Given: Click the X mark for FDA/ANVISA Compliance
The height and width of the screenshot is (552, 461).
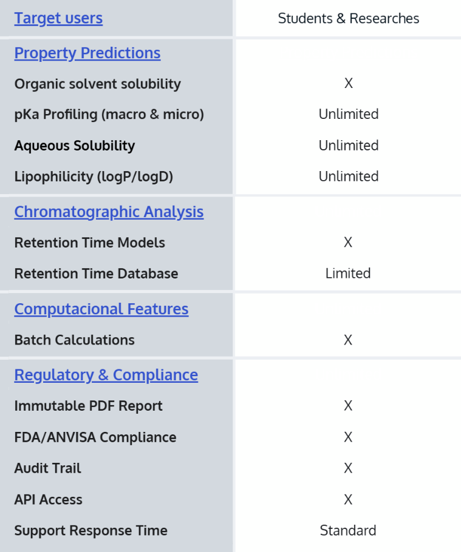Looking at the screenshot, I should 348,437.
